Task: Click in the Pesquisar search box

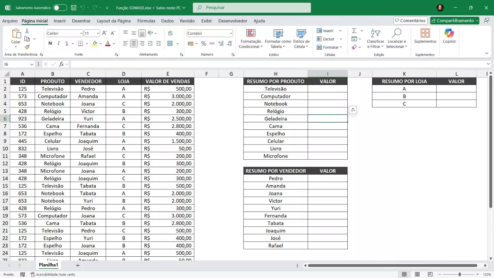Action: pyautogui.click(x=252, y=8)
